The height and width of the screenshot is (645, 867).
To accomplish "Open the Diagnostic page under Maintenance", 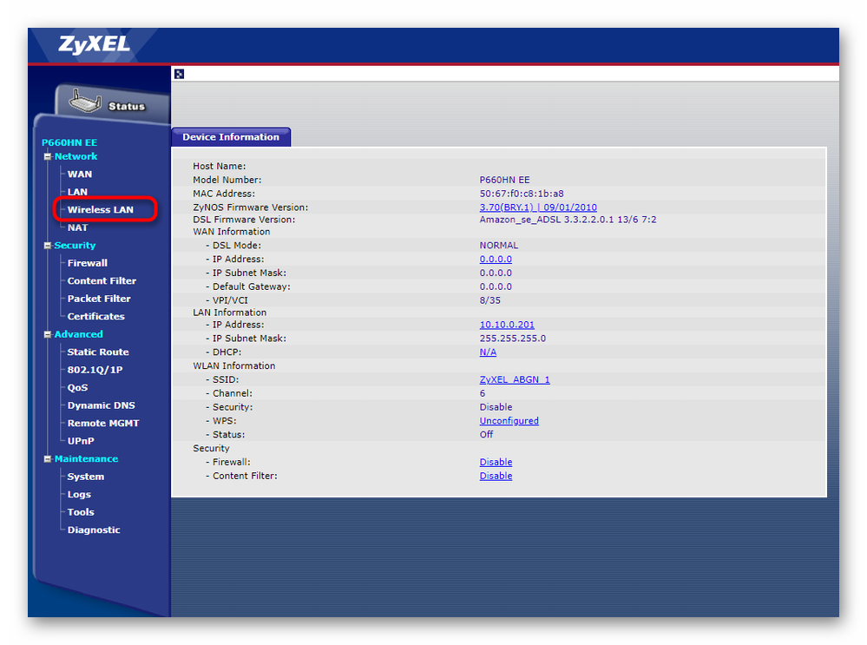I will [x=94, y=530].
